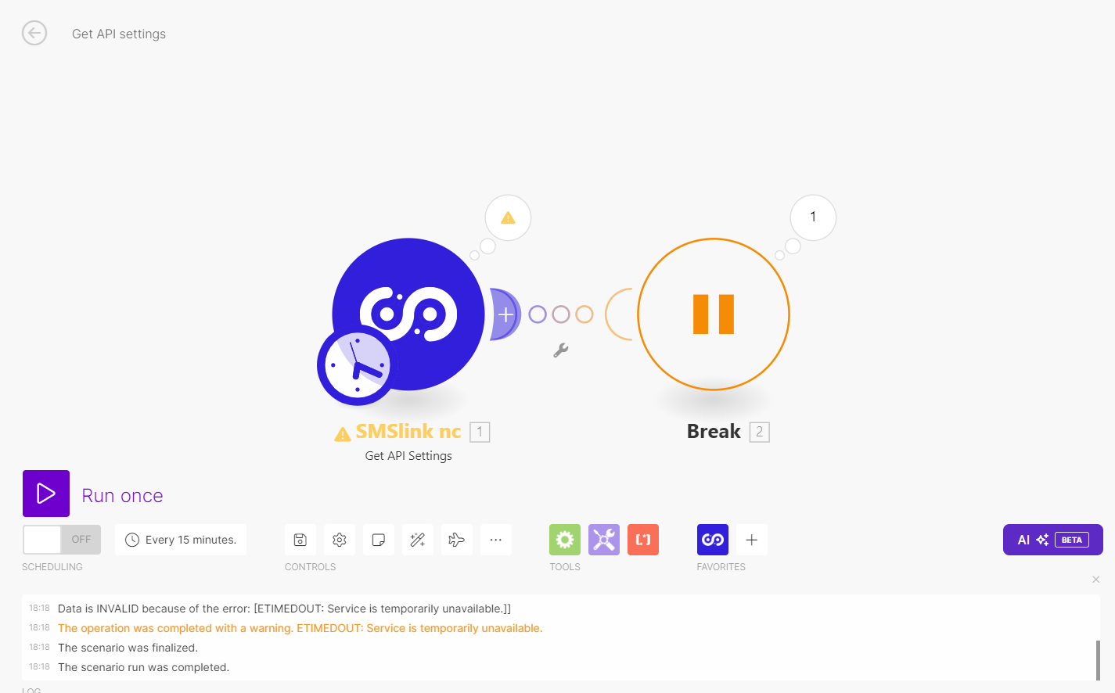Click the back arrow icon
Image resolution: width=1115 pixels, height=693 pixels.
coord(34,33)
